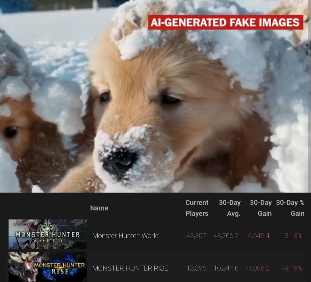
Task: Open the snowy puppy image
Action: 155,96
